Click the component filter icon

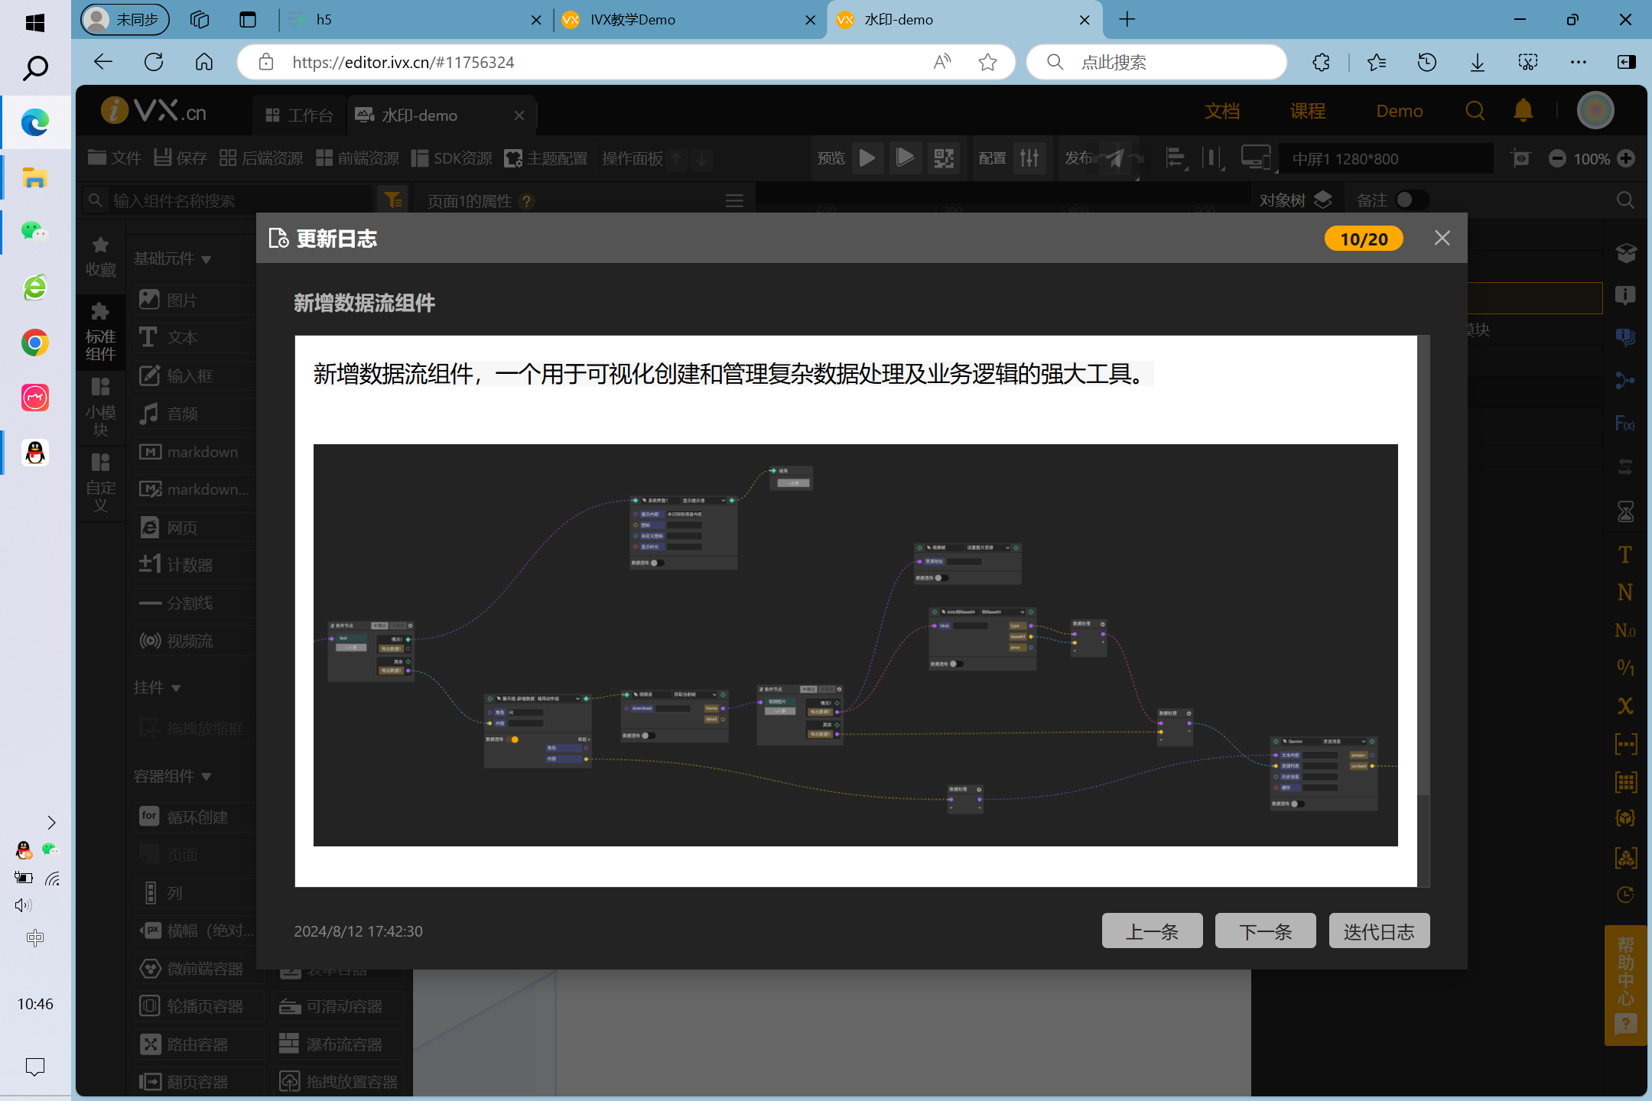393,200
